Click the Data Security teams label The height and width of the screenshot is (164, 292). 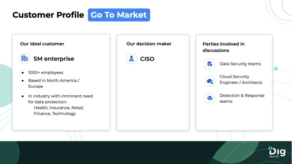[240, 64]
